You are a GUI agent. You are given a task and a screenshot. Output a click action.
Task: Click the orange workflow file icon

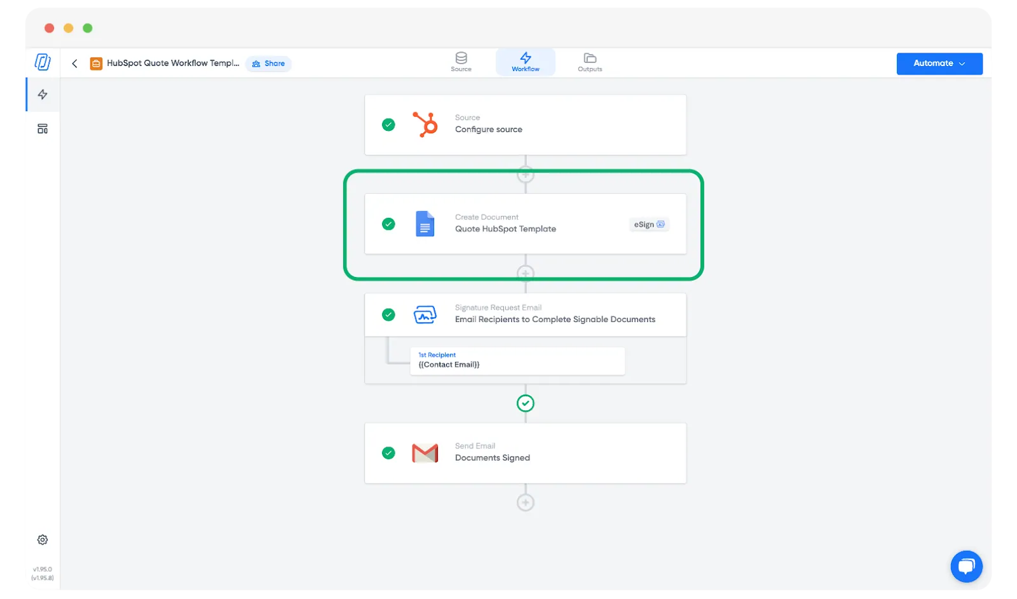(x=96, y=64)
